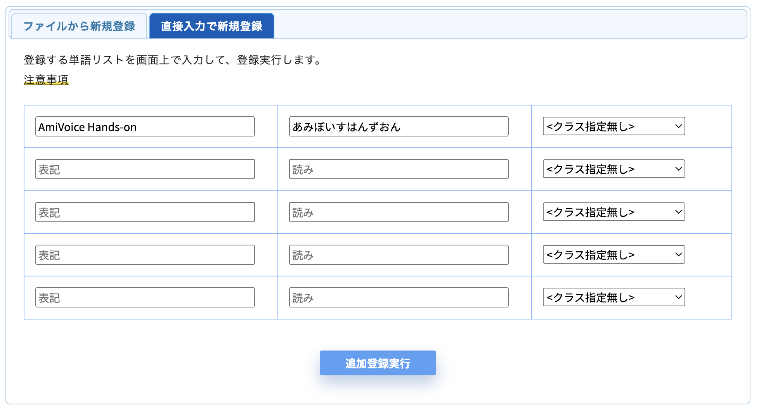759x411 pixels.
Task: Click the third row 読み input
Action: pos(399,212)
